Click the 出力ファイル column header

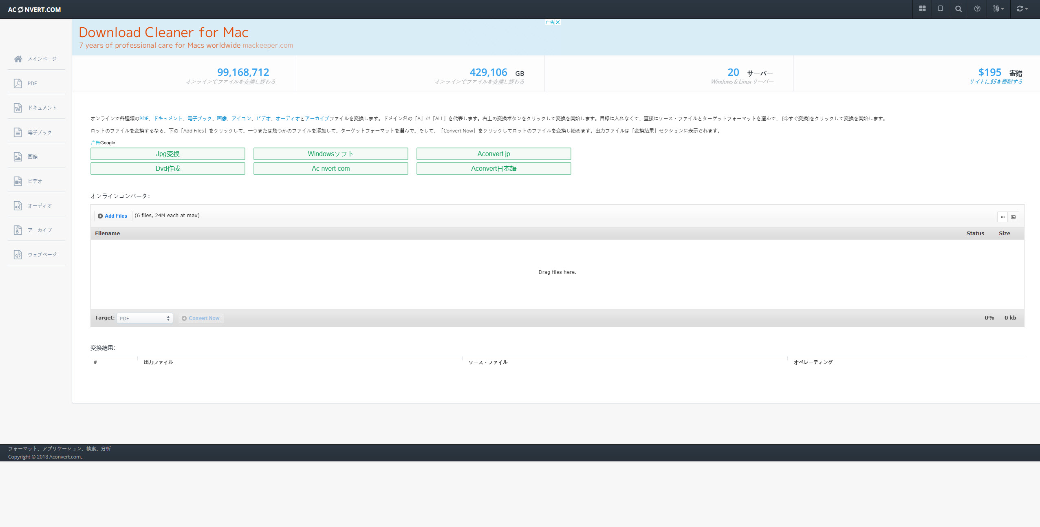159,362
